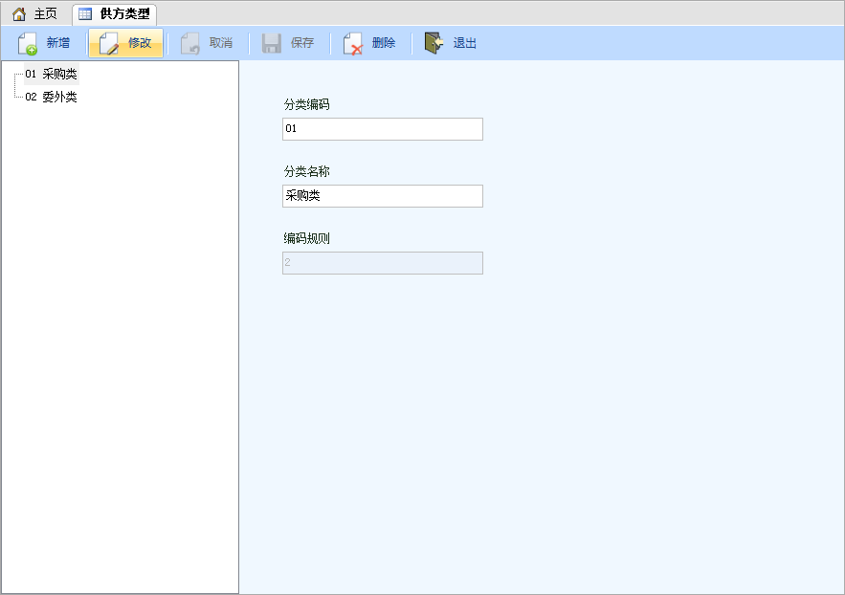Image resolution: width=845 pixels, height=595 pixels.
Task: Click the 编码规则 label text
Action: (x=306, y=238)
